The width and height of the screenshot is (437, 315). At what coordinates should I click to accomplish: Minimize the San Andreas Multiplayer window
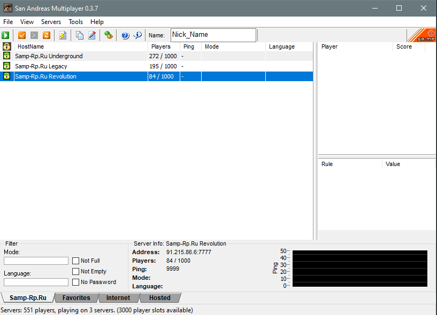tap(375, 8)
